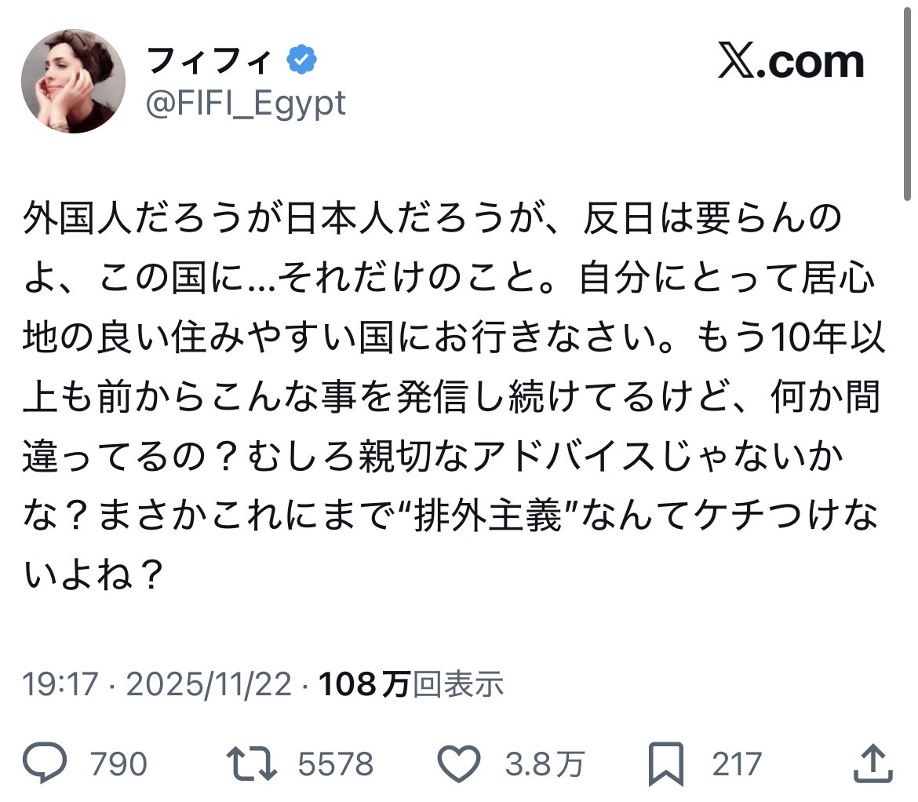Bookmark this post using the bookmark icon

(667, 763)
